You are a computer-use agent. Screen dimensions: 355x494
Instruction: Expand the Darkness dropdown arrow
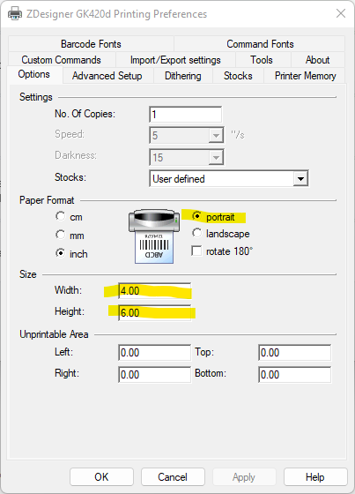pos(216,157)
